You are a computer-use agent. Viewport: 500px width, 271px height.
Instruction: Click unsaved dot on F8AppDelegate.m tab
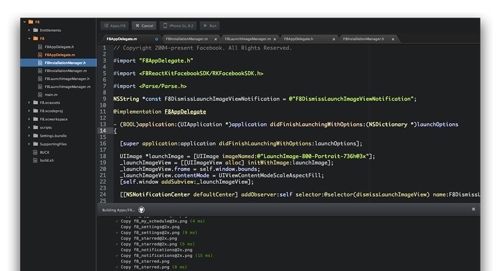156,39
